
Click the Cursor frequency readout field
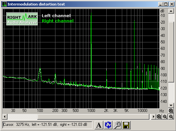(47, 125)
